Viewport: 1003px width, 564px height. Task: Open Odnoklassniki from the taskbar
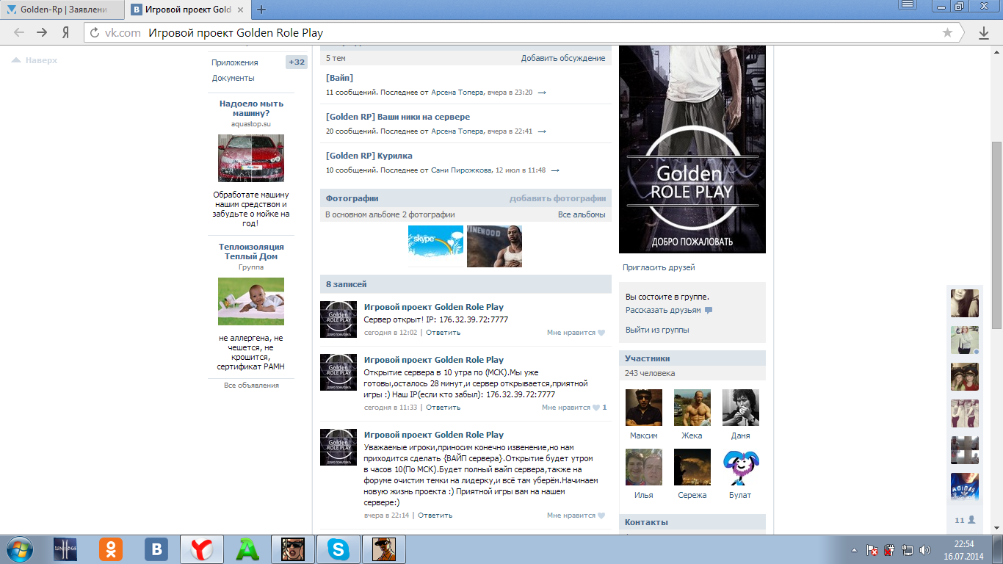point(111,549)
